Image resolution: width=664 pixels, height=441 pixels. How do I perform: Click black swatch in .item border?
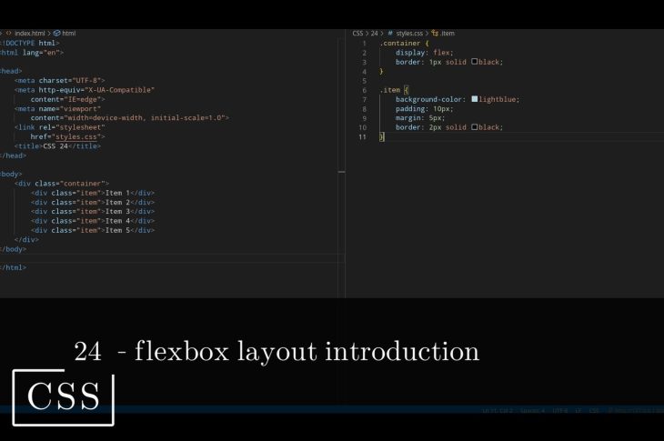pos(474,127)
